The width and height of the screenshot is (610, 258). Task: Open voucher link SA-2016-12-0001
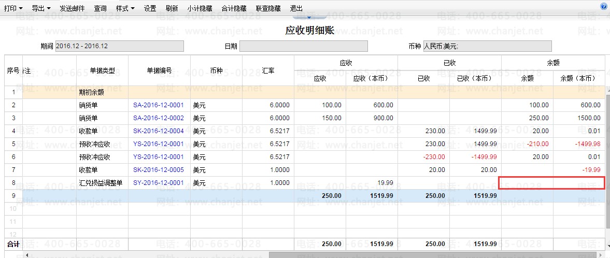pyautogui.click(x=159, y=105)
